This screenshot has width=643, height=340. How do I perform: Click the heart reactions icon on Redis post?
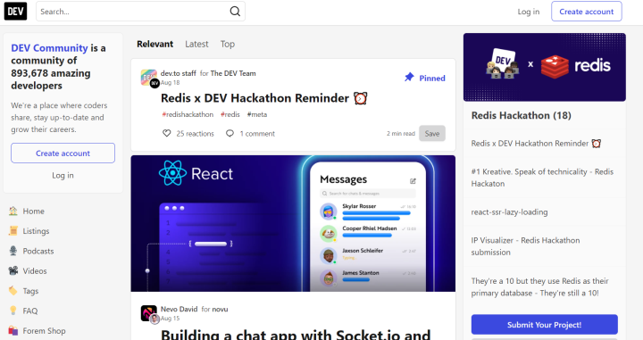[x=166, y=133]
